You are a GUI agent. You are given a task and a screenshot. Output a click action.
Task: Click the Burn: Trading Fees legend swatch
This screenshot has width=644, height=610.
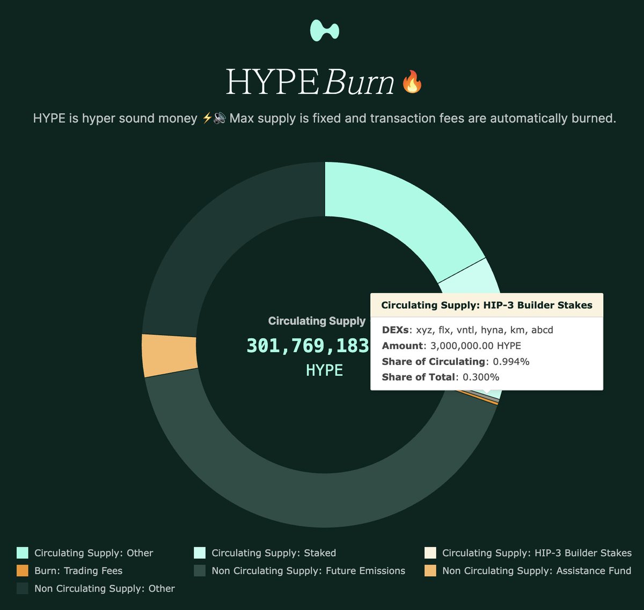coord(23,570)
